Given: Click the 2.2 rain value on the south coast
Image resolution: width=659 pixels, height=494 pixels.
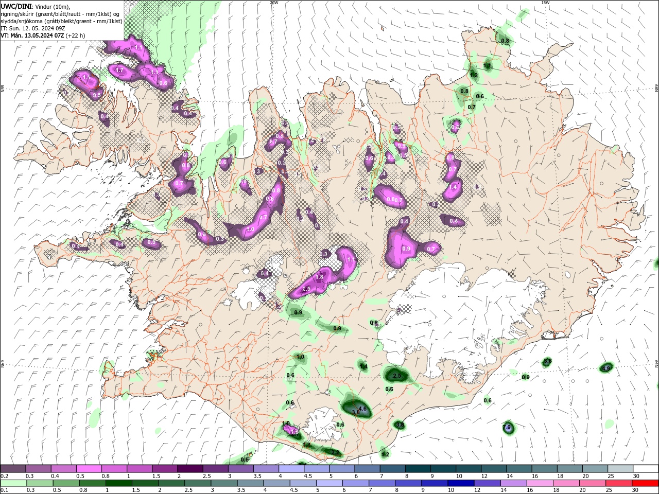Looking at the screenshot, I should [335, 453].
